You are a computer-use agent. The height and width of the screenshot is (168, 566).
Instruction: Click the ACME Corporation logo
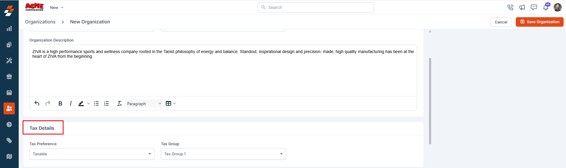click(x=34, y=7)
